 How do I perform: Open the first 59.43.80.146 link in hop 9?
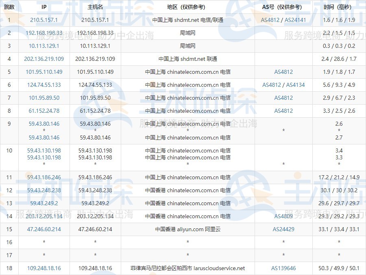tap(44, 124)
